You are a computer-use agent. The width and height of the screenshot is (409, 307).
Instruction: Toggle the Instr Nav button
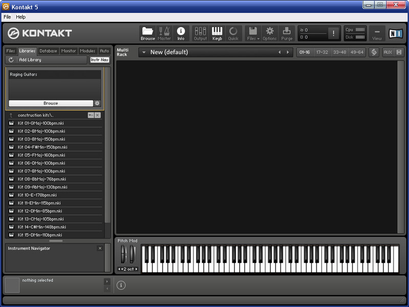(x=100, y=60)
